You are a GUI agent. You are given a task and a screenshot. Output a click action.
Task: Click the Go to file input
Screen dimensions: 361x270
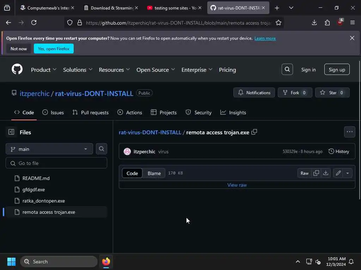coord(56,163)
